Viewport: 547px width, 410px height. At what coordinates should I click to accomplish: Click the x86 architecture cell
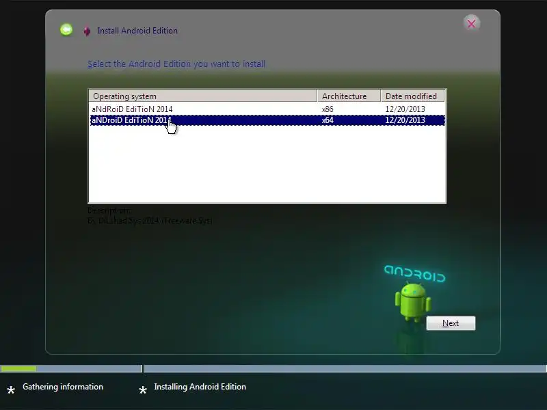[328, 109]
